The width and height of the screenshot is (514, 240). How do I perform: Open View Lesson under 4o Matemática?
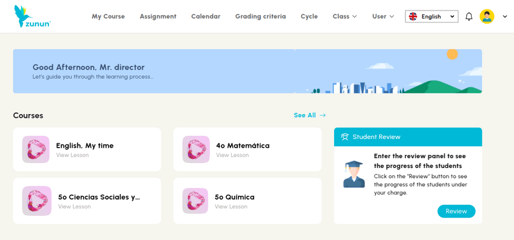pyautogui.click(x=232, y=155)
